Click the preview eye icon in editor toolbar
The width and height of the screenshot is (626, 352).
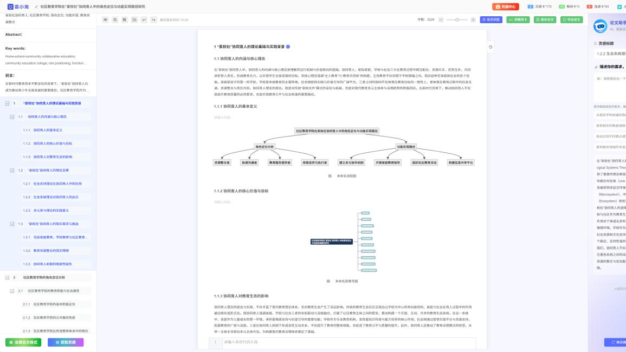coord(106,19)
